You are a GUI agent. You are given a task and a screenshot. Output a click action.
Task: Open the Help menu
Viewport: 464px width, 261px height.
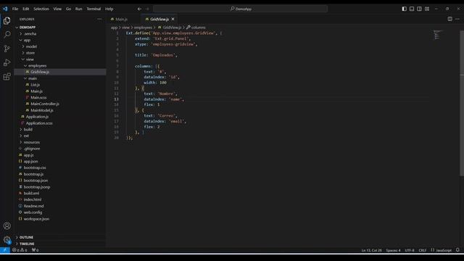tap(109, 9)
